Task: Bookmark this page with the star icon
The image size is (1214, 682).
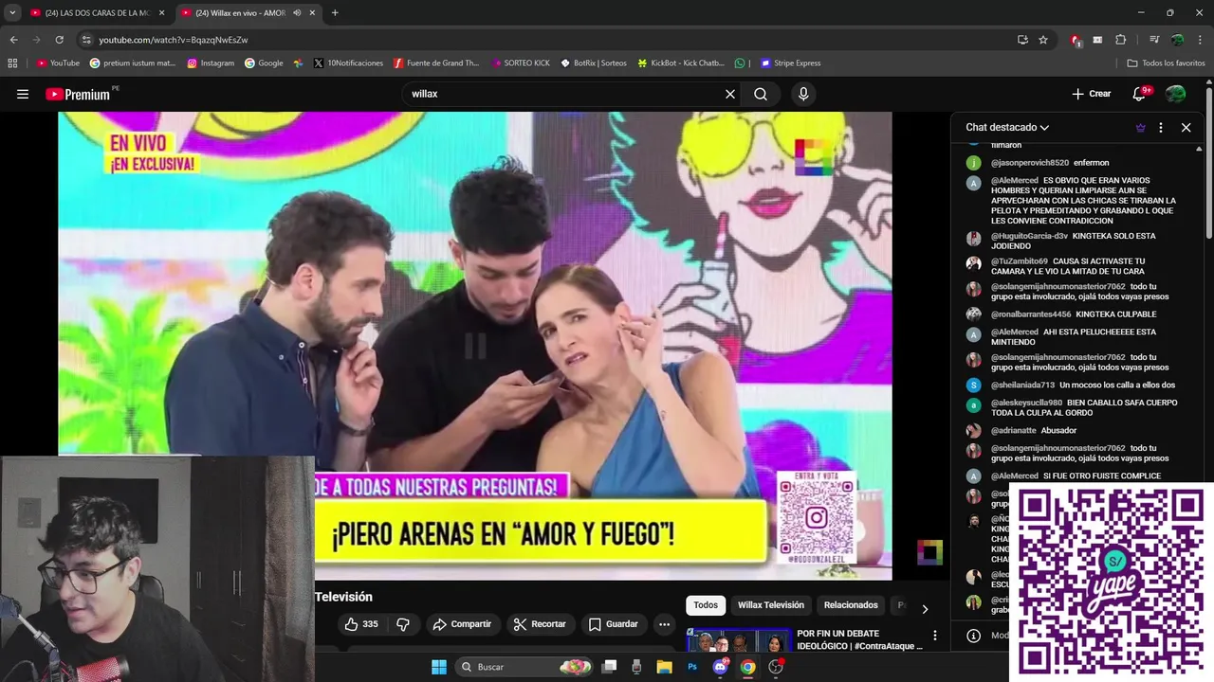Action: [x=1043, y=40]
